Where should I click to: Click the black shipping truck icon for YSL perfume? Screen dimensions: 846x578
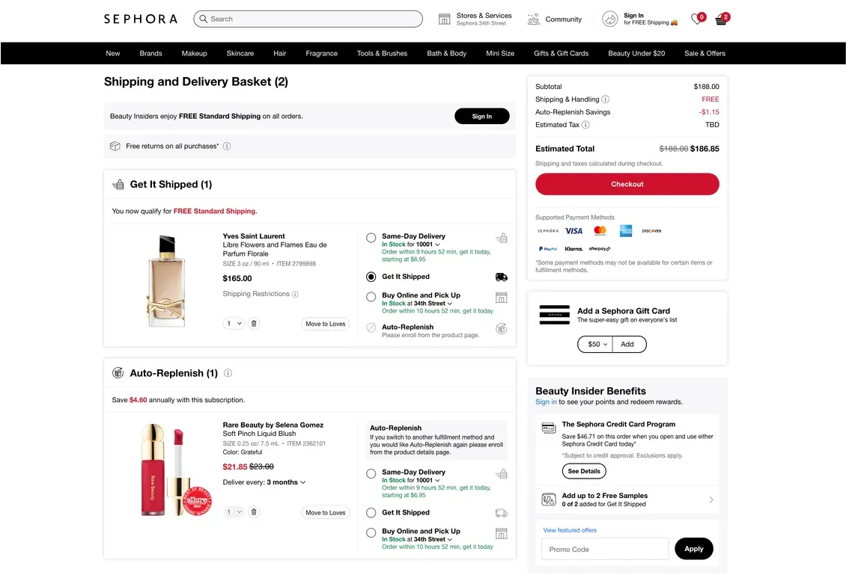(501, 277)
